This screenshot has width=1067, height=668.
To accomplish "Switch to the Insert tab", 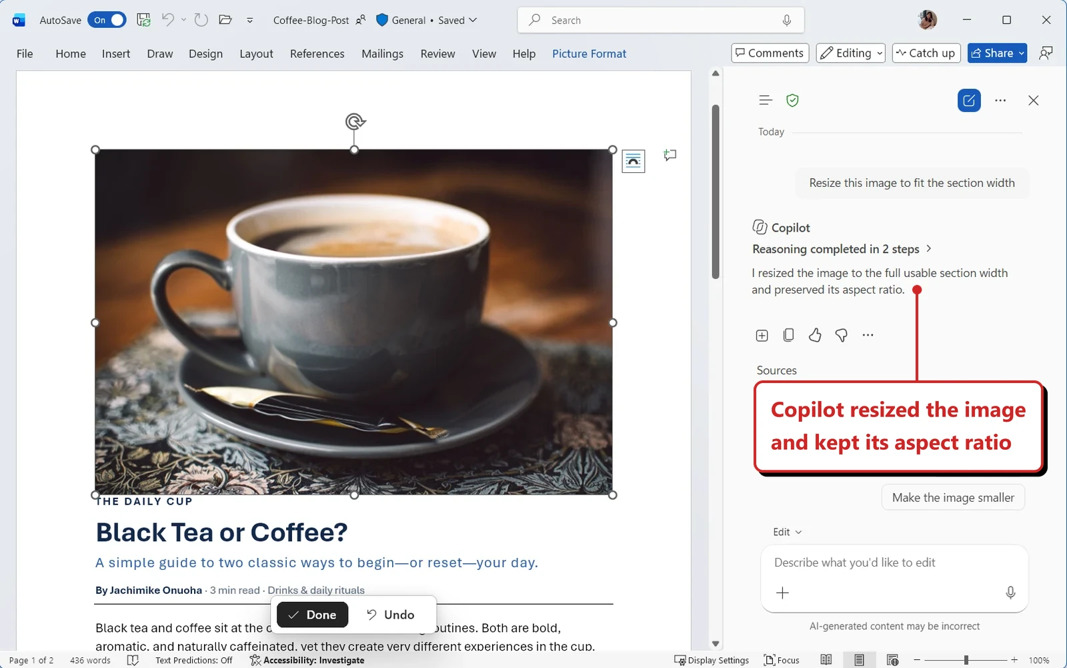I will [116, 53].
